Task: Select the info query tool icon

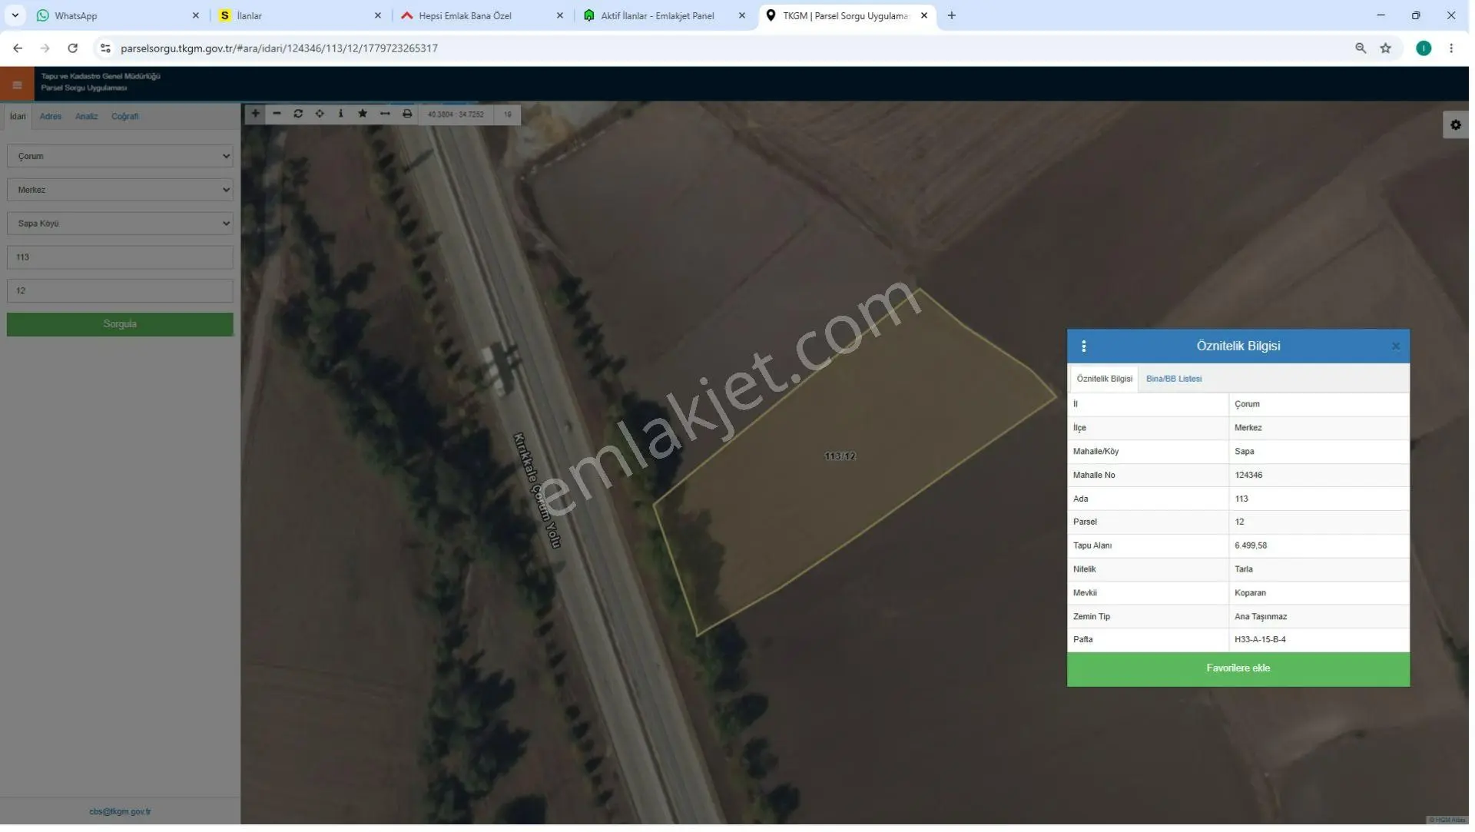Action: coord(341,114)
